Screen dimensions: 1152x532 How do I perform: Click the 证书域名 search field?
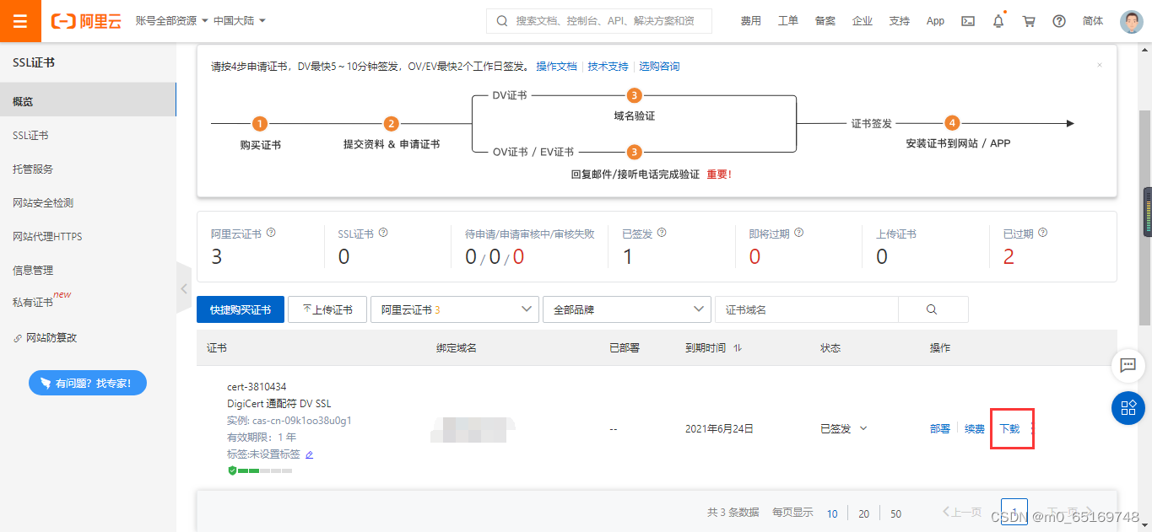pos(806,309)
